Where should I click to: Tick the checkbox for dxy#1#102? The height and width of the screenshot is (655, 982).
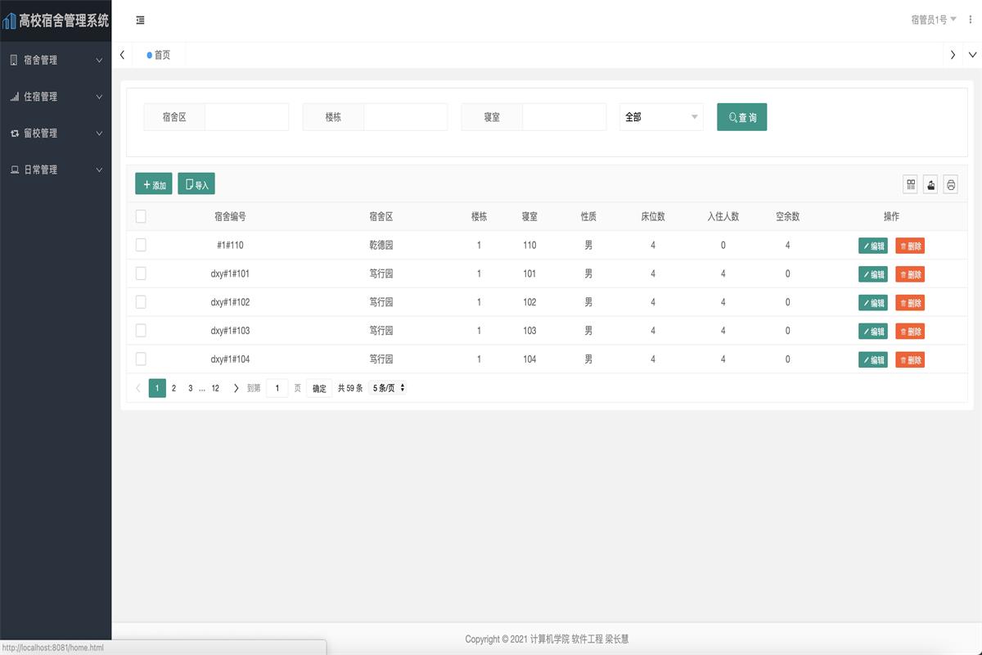141,302
